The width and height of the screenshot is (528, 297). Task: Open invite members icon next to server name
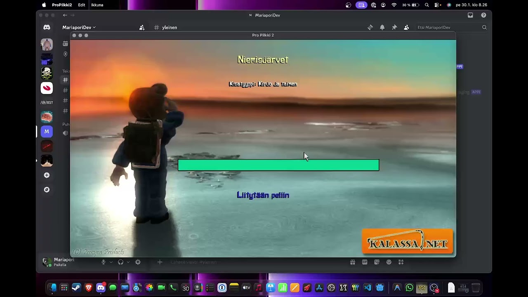coord(142,27)
